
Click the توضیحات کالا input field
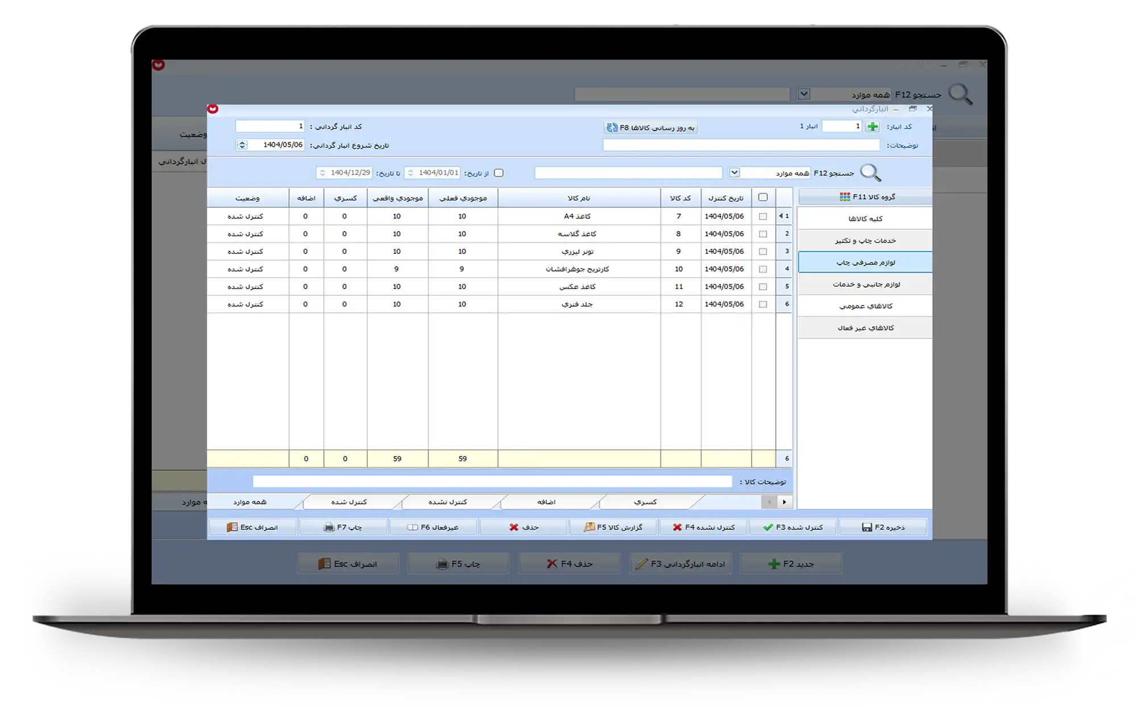[492, 481]
